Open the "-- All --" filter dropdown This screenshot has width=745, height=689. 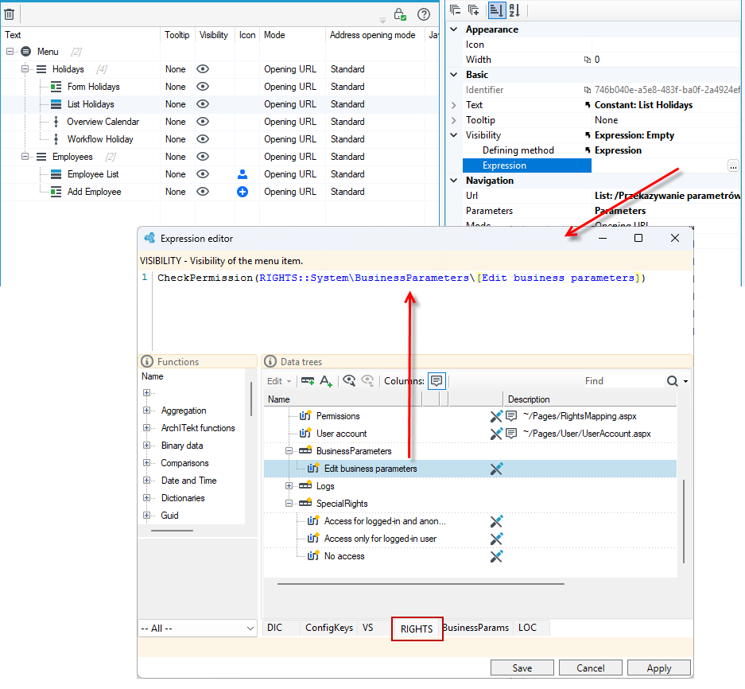[x=197, y=629]
